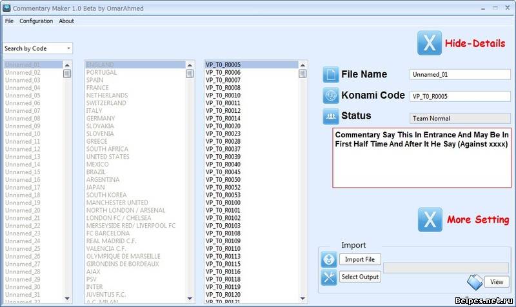
Task: Click down arrow of code list scrollbar
Action: 303,299
